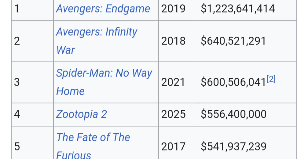Select the rank 3 cell
The height and width of the screenshot is (159, 308).
click(17, 82)
